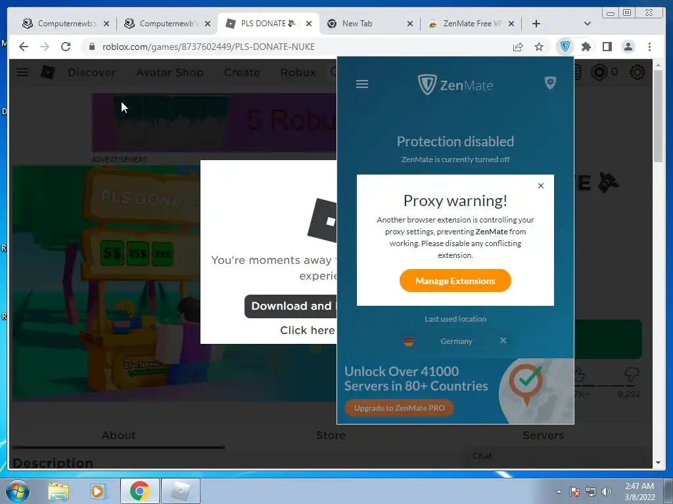The width and height of the screenshot is (673, 504).
Task: Click the Roblox logo icon
Action: 47,72
